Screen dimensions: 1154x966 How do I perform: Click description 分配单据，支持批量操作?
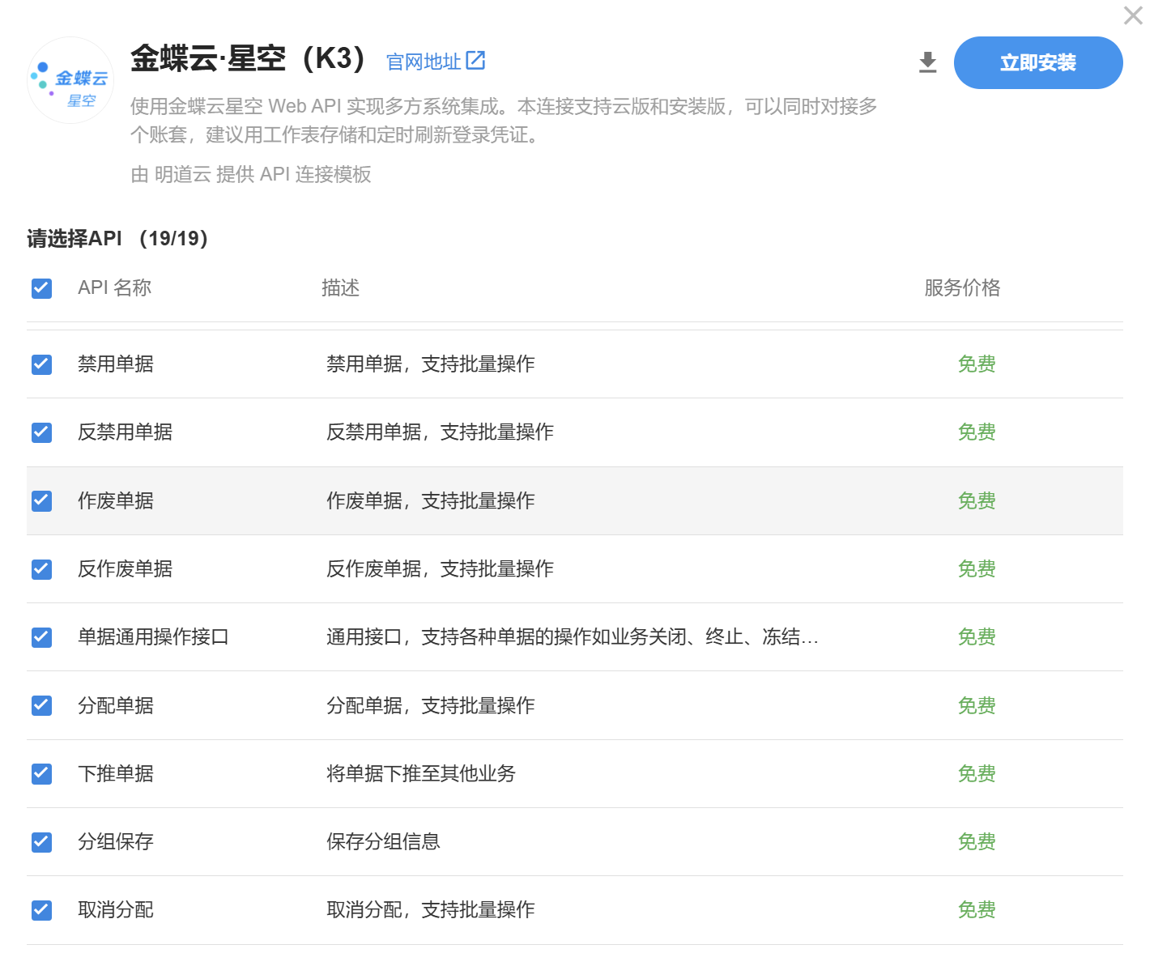coord(431,706)
